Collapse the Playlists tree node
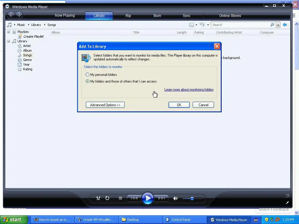 pos(8,32)
